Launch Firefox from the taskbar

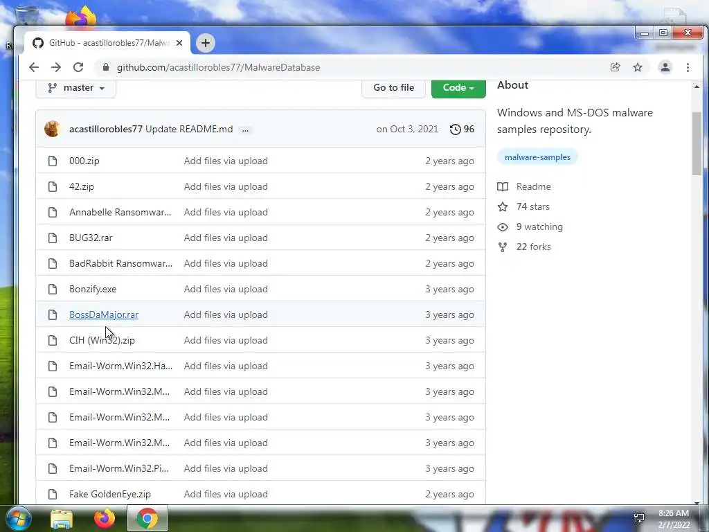pyautogui.click(x=105, y=518)
